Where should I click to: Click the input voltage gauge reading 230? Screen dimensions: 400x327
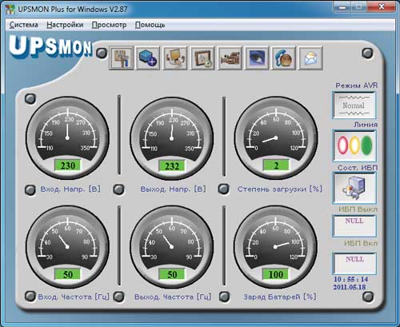coord(67,138)
